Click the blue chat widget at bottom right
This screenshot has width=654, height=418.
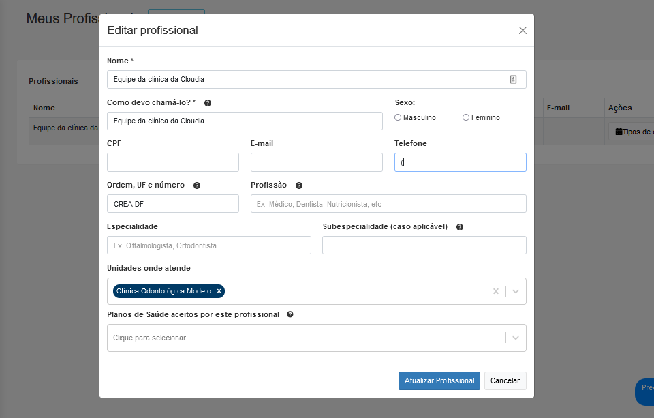[x=645, y=391]
